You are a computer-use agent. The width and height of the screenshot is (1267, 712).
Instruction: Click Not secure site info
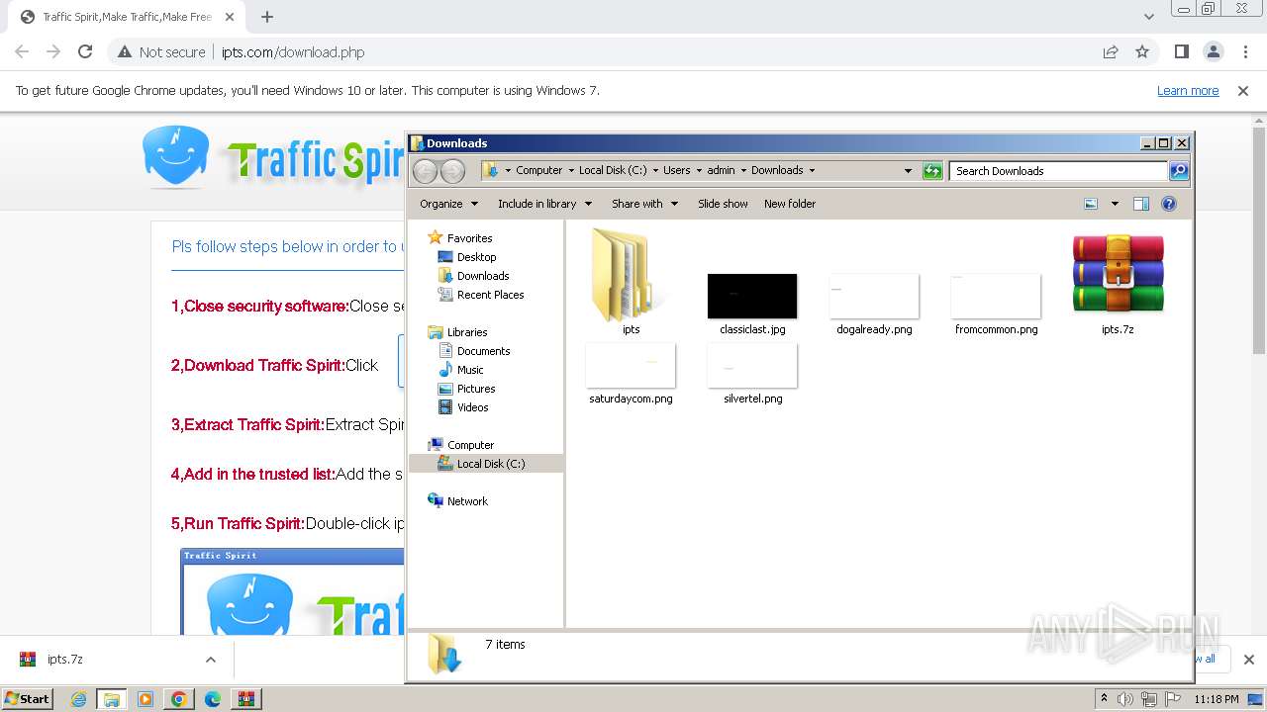(x=161, y=52)
